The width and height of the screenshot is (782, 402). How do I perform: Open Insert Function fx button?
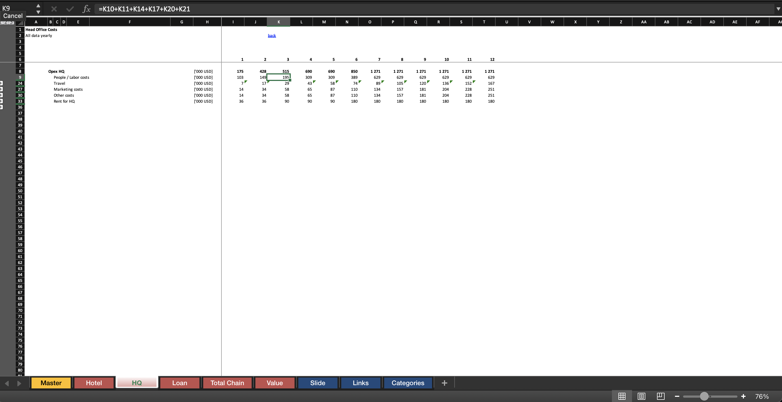click(x=86, y=9)
